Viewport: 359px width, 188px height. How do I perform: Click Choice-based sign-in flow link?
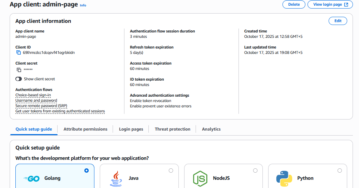coord(33,95)
